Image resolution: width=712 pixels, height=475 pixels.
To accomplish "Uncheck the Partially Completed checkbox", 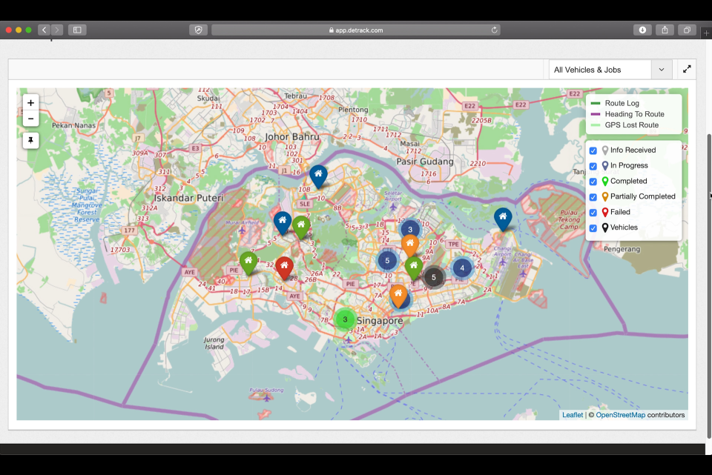I will click(593, 197).
